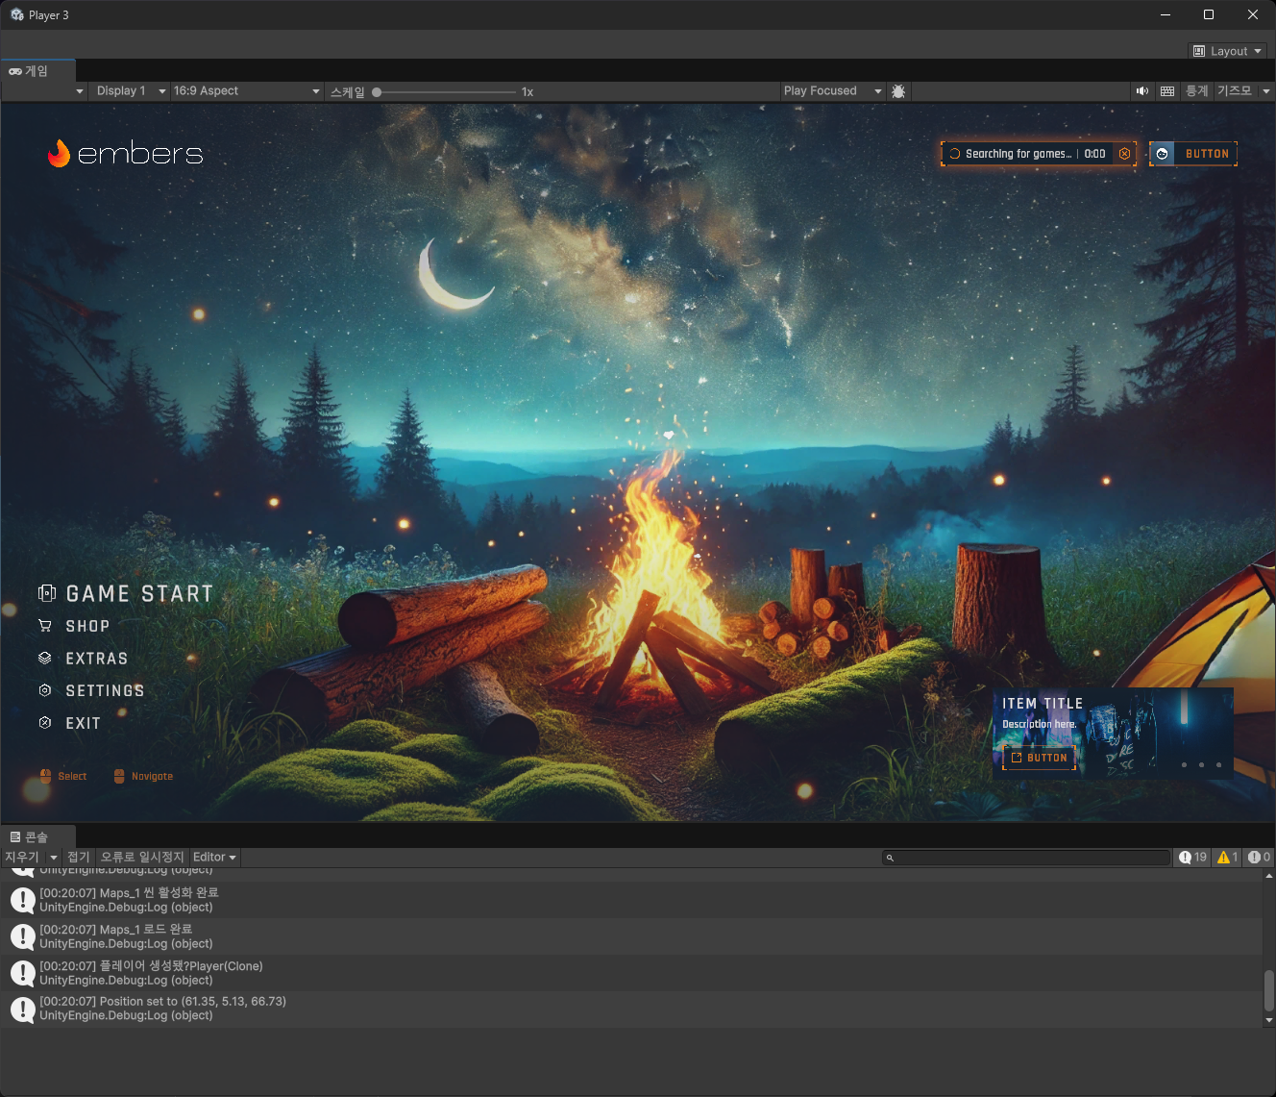Toggle the 접기 collapse option in console
Viewport: 1276px width, 1097px height.
coord(78,858)
